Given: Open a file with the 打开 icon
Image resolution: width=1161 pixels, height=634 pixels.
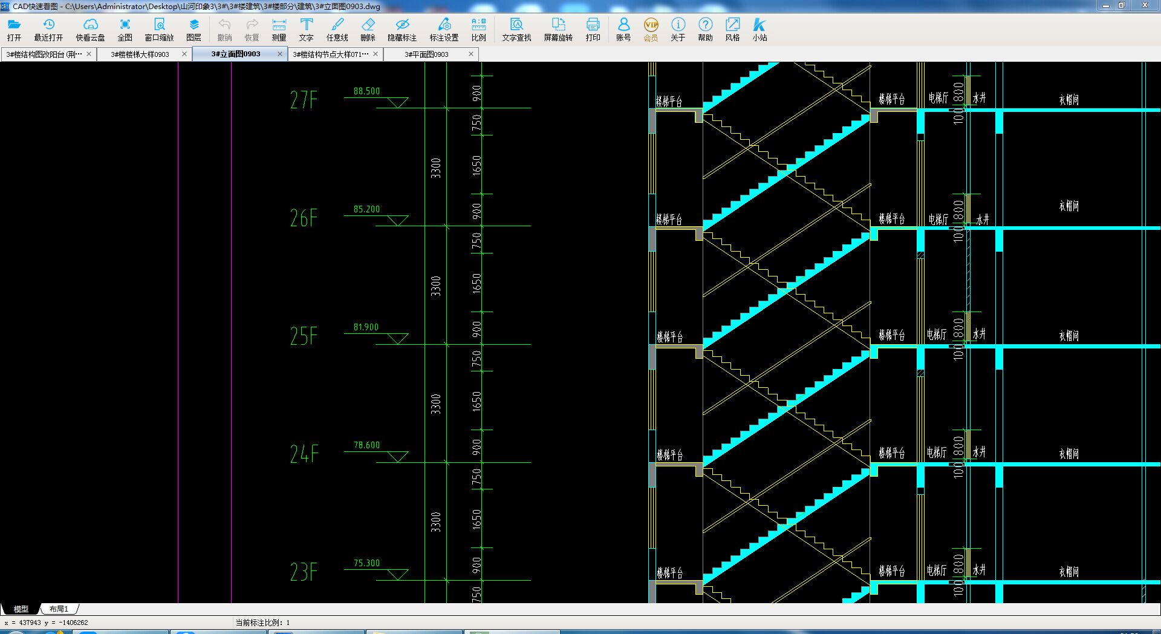Looking at the screenshot, I should tap(14, 30).
